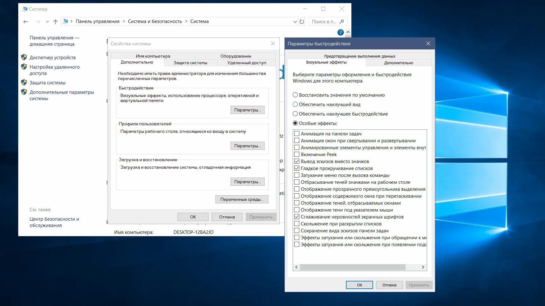Maximize the 'Система' window
545x306 pixels.
323,9
